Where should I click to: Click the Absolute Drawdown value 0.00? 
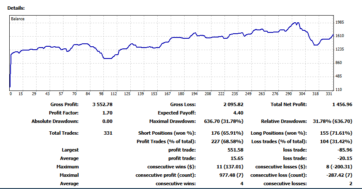[x=107, y=121]
